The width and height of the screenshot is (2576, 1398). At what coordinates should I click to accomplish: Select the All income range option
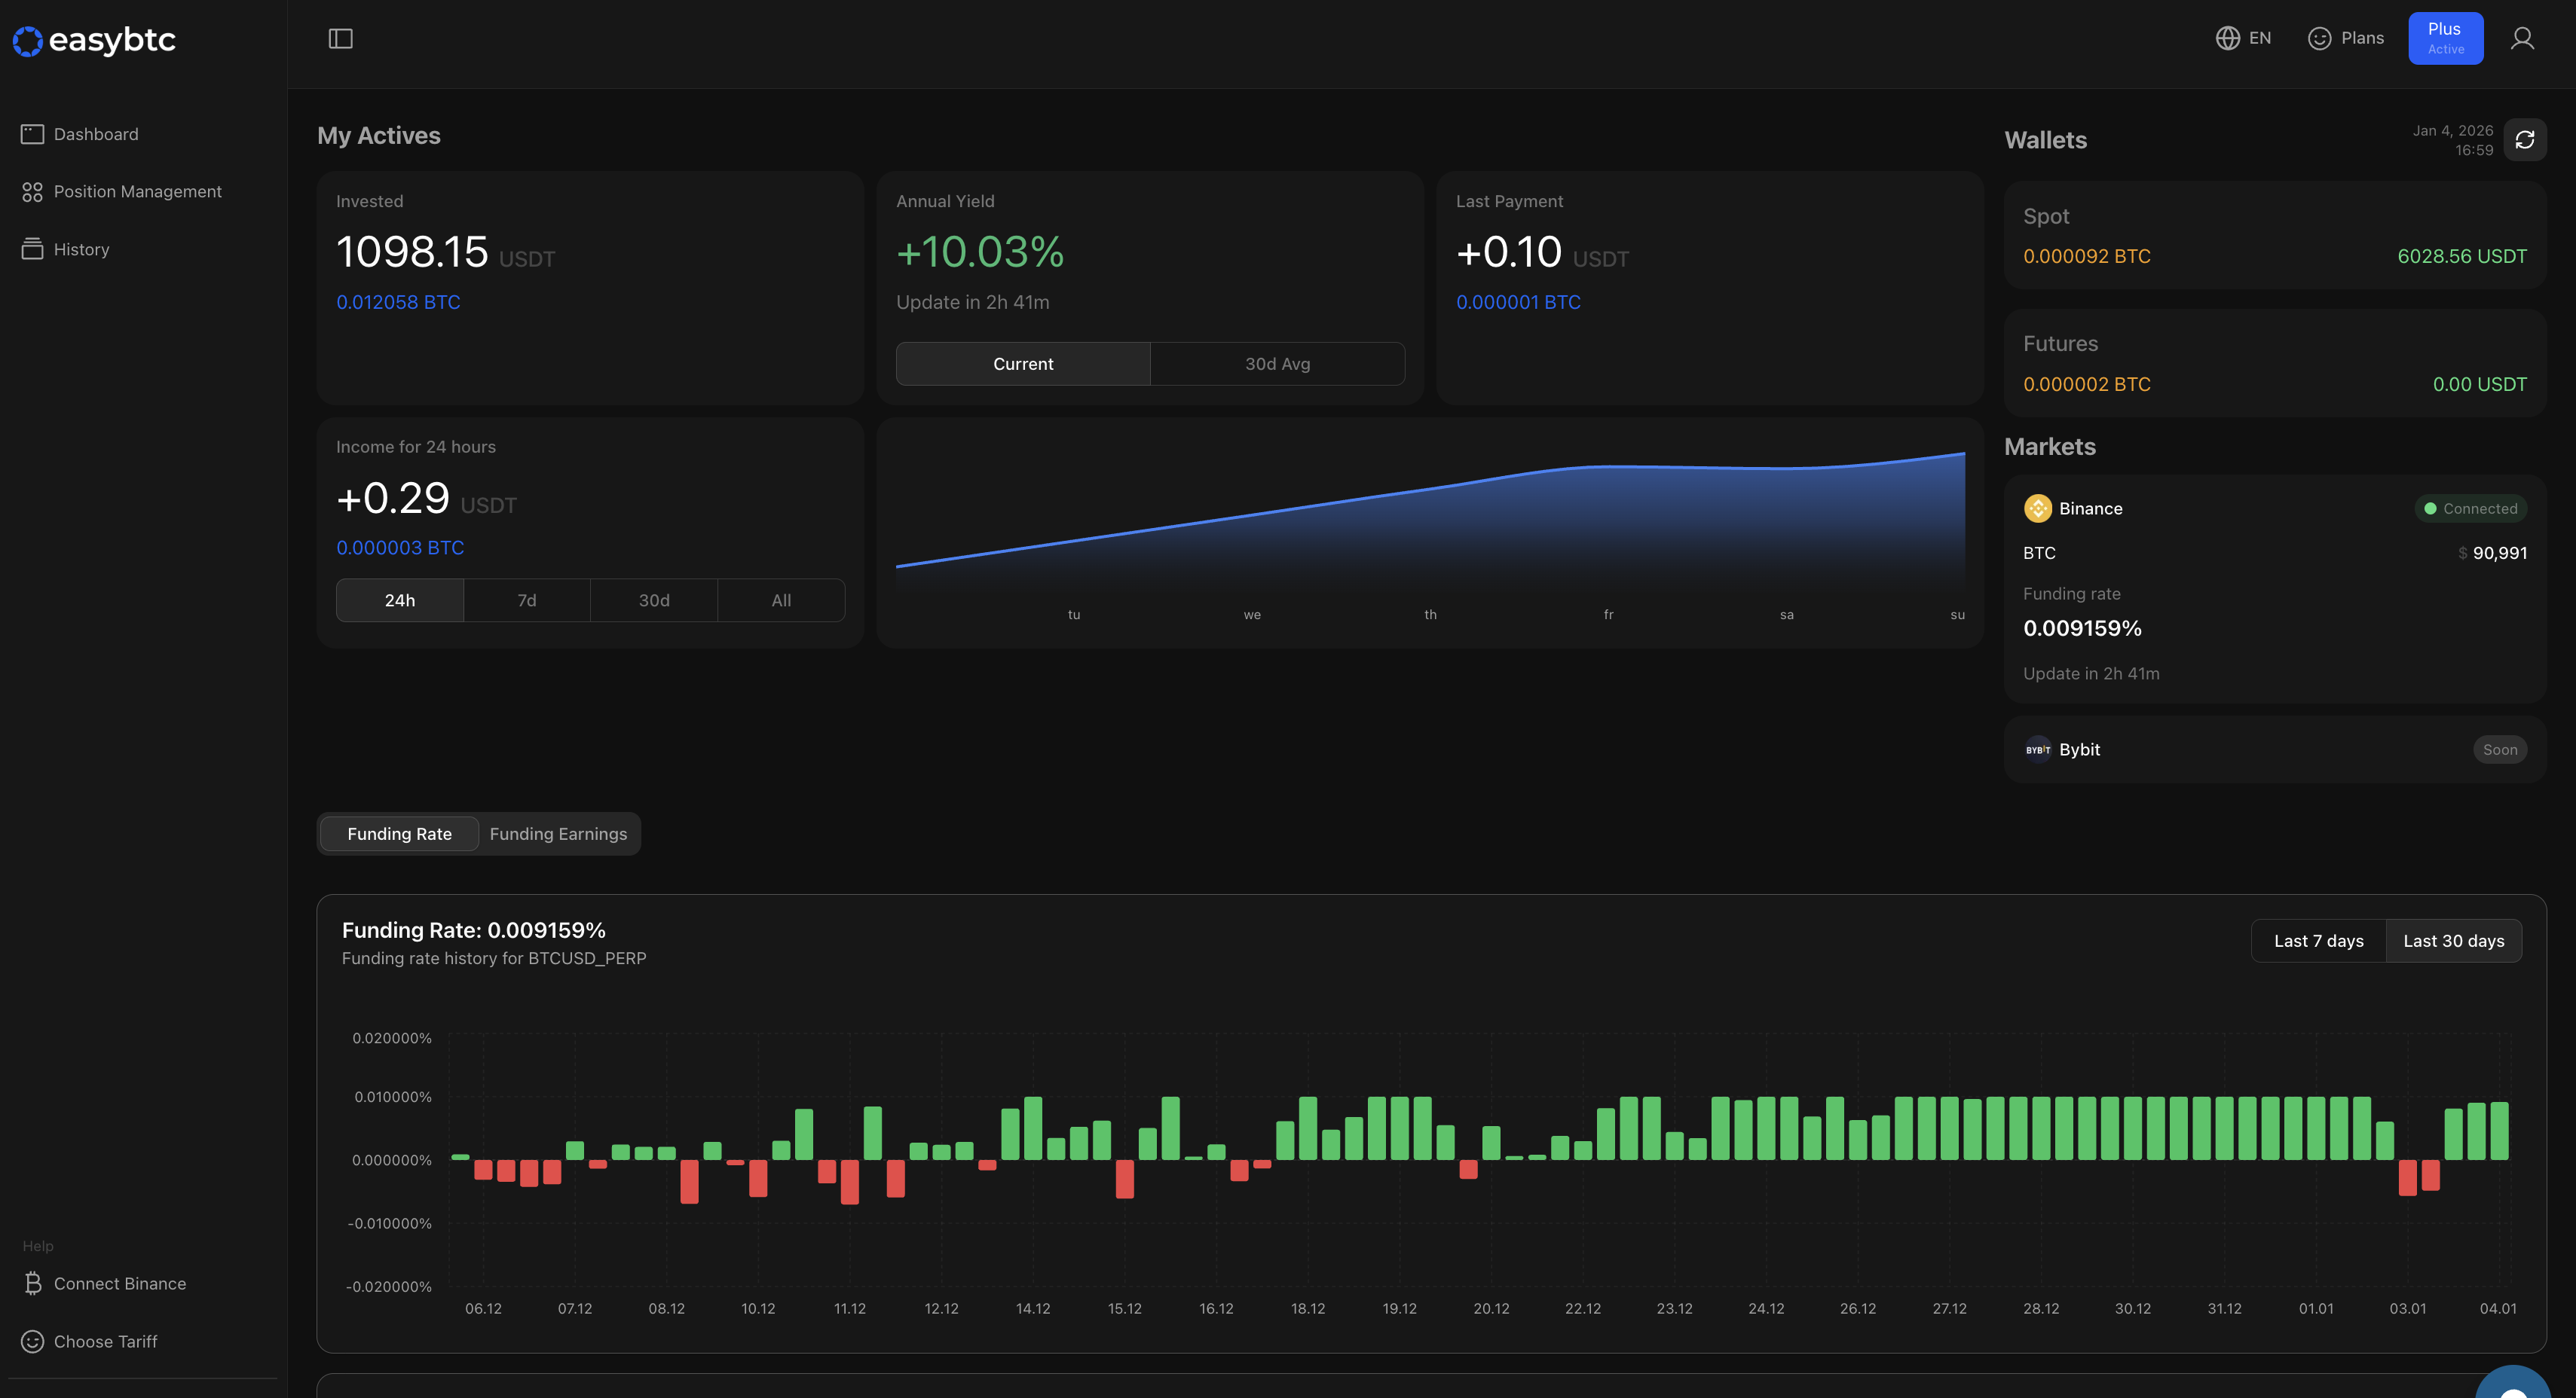780,600
